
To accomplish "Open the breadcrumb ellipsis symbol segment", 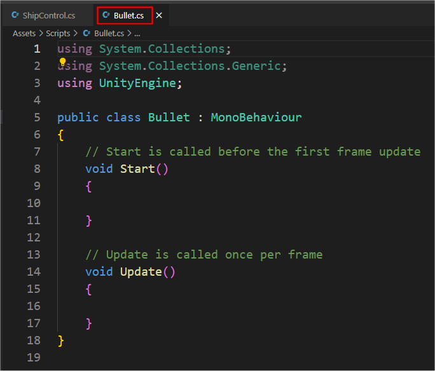I will click(x=137, y=34).
